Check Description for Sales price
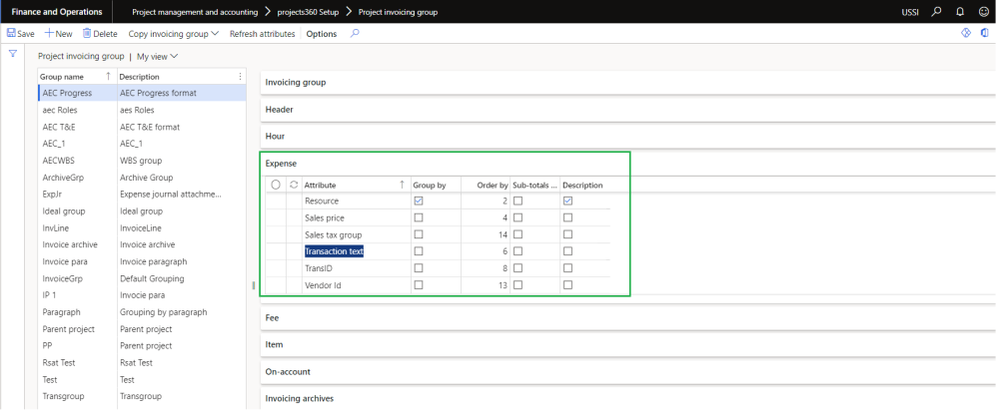Image resolution: width=999 pixels, height=419 pixels. pyautogui.click(x=567, y=217)
